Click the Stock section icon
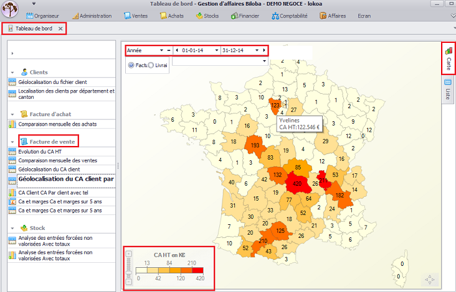 point(24,228)
